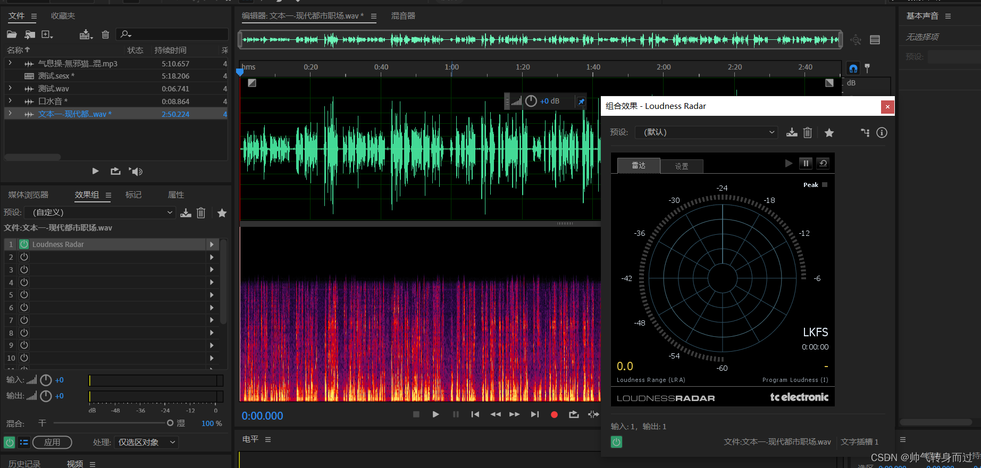Click the record button in transport controls
This screenshot has width=981, height=468.
554,414
